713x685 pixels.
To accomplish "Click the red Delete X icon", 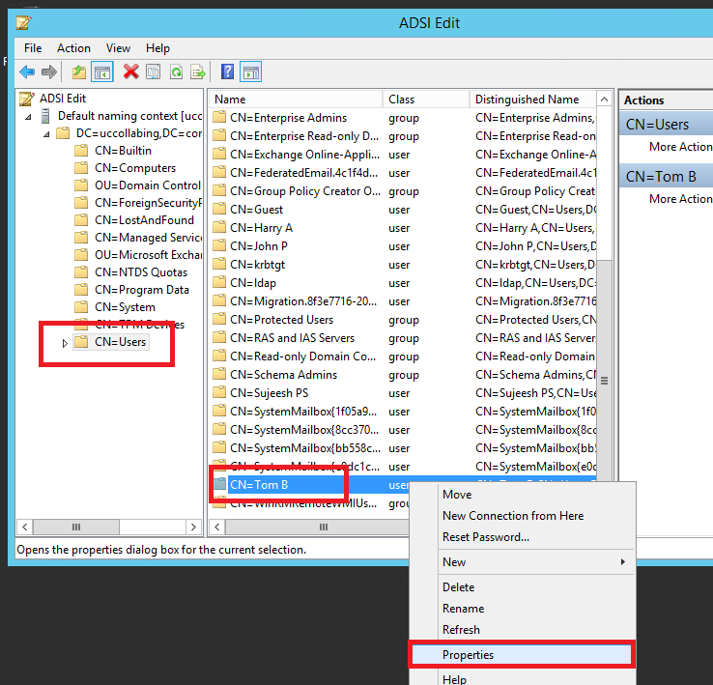I will tap(131, 71).
